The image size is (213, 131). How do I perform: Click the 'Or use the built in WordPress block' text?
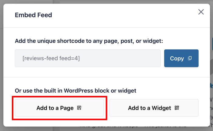coord(75,90)
